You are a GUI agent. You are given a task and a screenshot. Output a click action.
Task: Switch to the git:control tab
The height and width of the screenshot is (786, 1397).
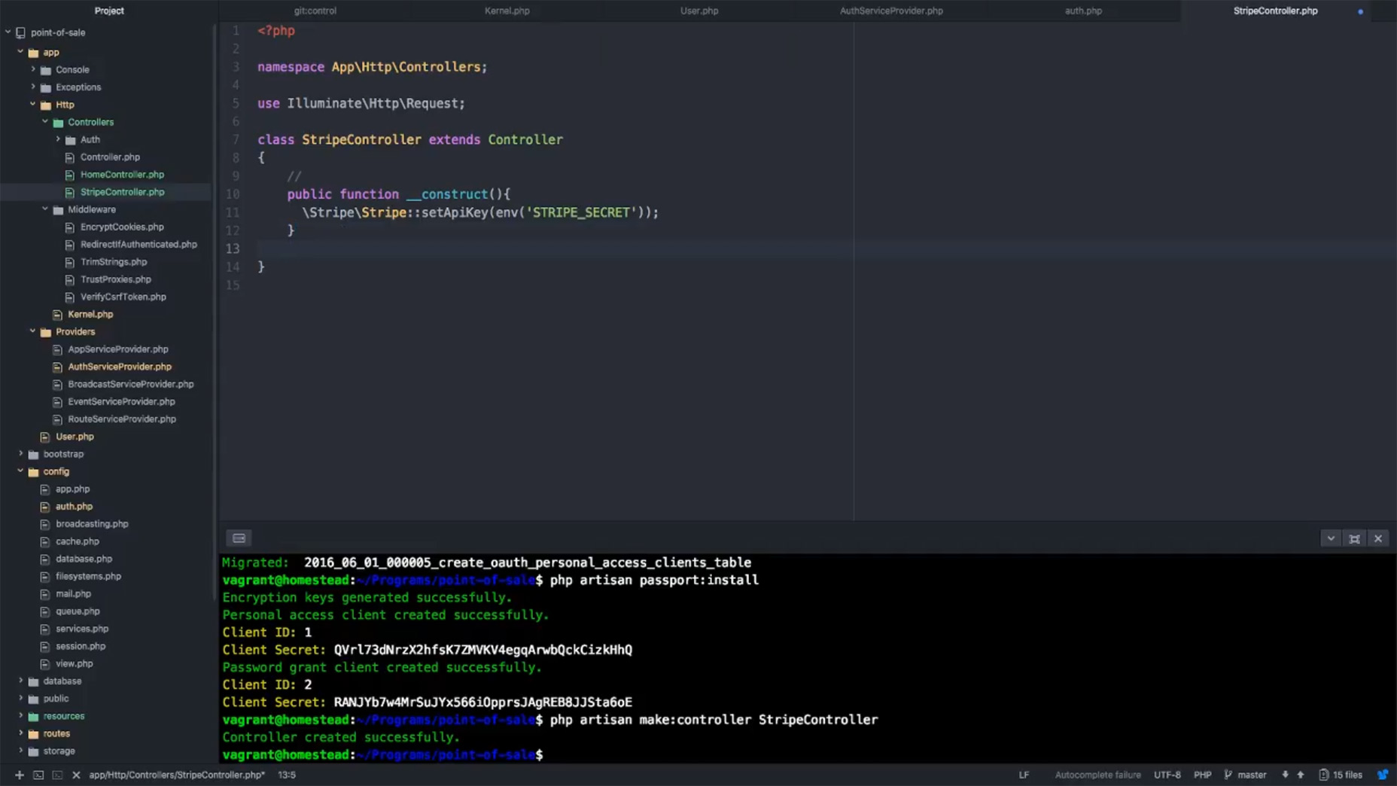(315, 11)
